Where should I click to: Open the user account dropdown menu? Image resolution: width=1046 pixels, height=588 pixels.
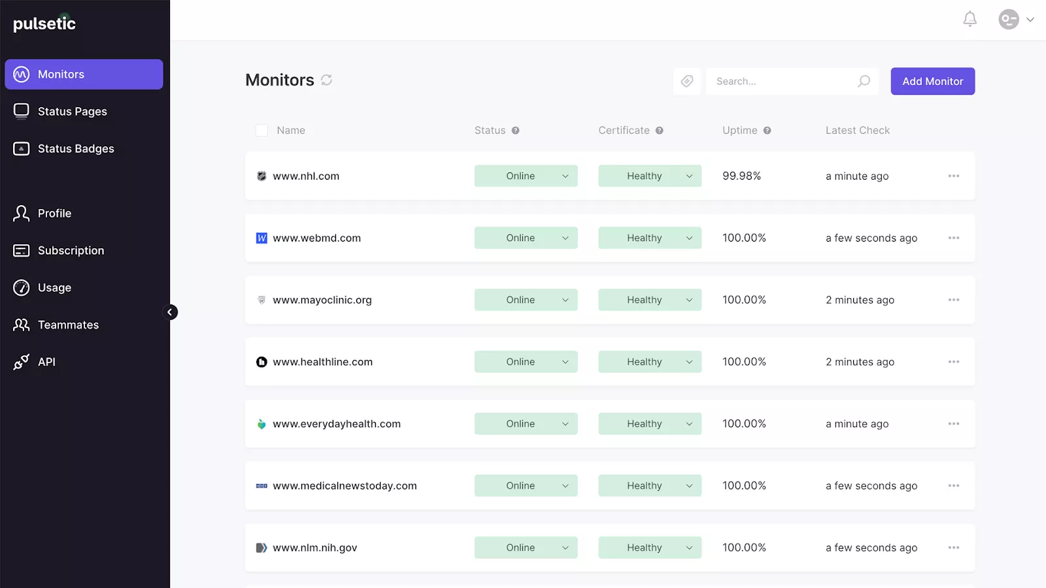1016,20
